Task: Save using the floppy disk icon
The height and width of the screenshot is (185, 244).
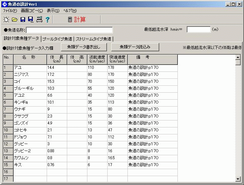Action: pos(23,20)
